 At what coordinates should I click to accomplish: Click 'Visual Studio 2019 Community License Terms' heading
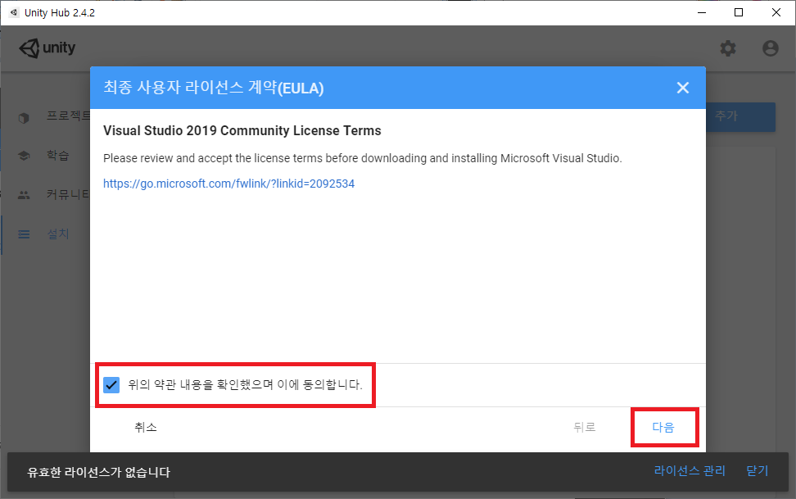coord(242,130)
